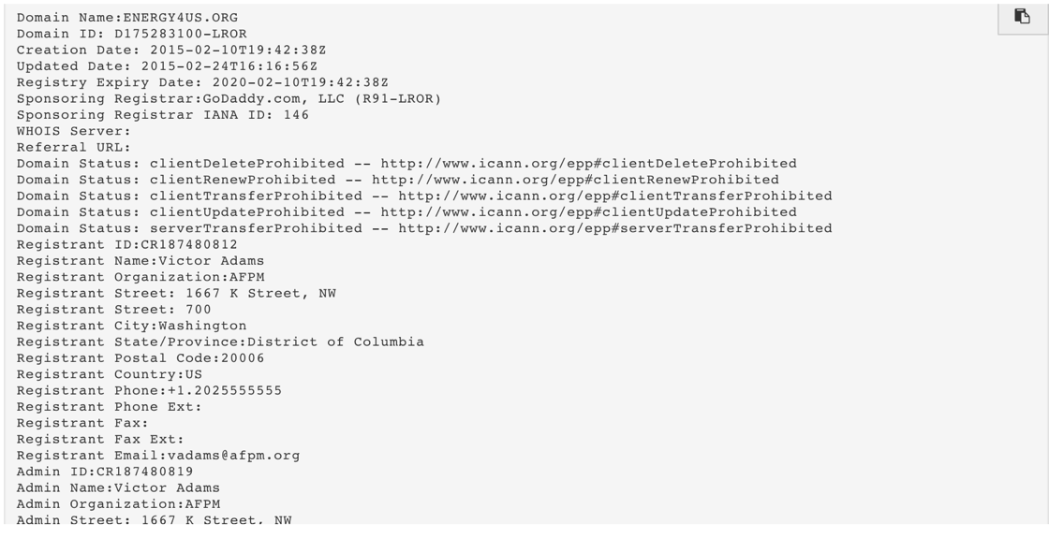This screenshot has width=1049, height=538.
Task: Click the Creation Date value
Action: [x=238, y=51]
